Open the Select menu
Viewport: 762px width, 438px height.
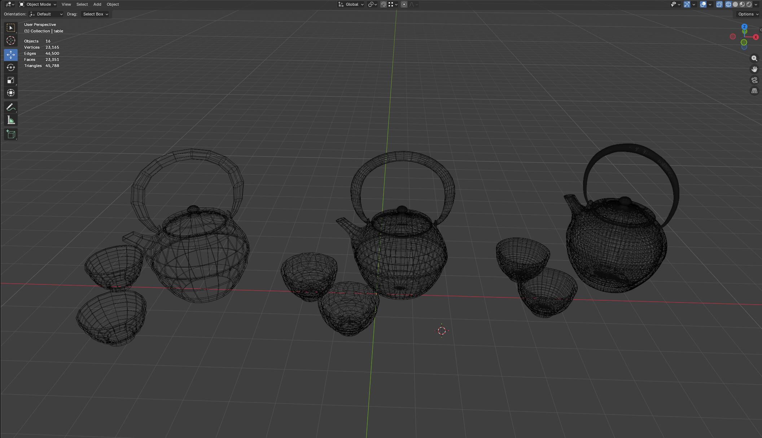82,4
